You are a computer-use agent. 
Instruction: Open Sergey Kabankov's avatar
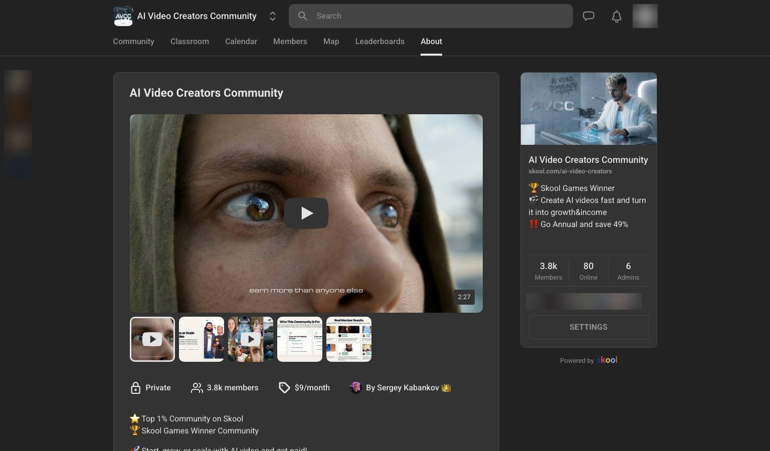coord(356,388)
